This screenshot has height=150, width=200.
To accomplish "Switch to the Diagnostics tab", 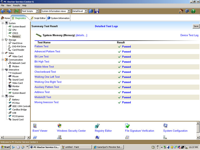I will pyautogui.click(x=19, y=18).
